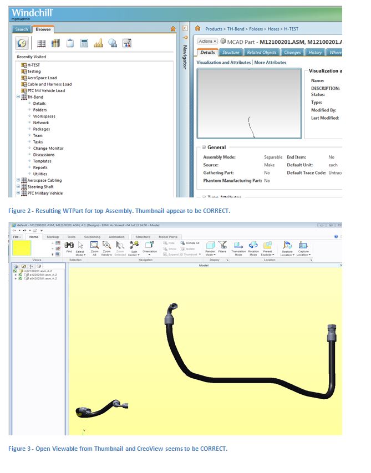This screenshot has width=371, height=473.
Task: Open H-TEST in Recently Visited list
Action: 33,65
